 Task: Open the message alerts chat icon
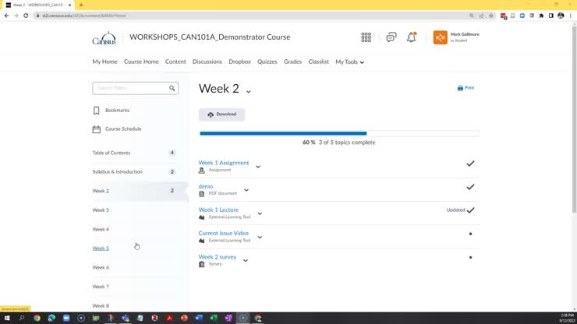[391, 37]
